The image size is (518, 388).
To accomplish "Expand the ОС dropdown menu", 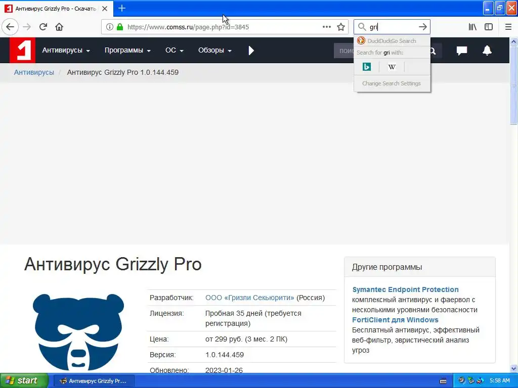I will click(x=175, y=50).
